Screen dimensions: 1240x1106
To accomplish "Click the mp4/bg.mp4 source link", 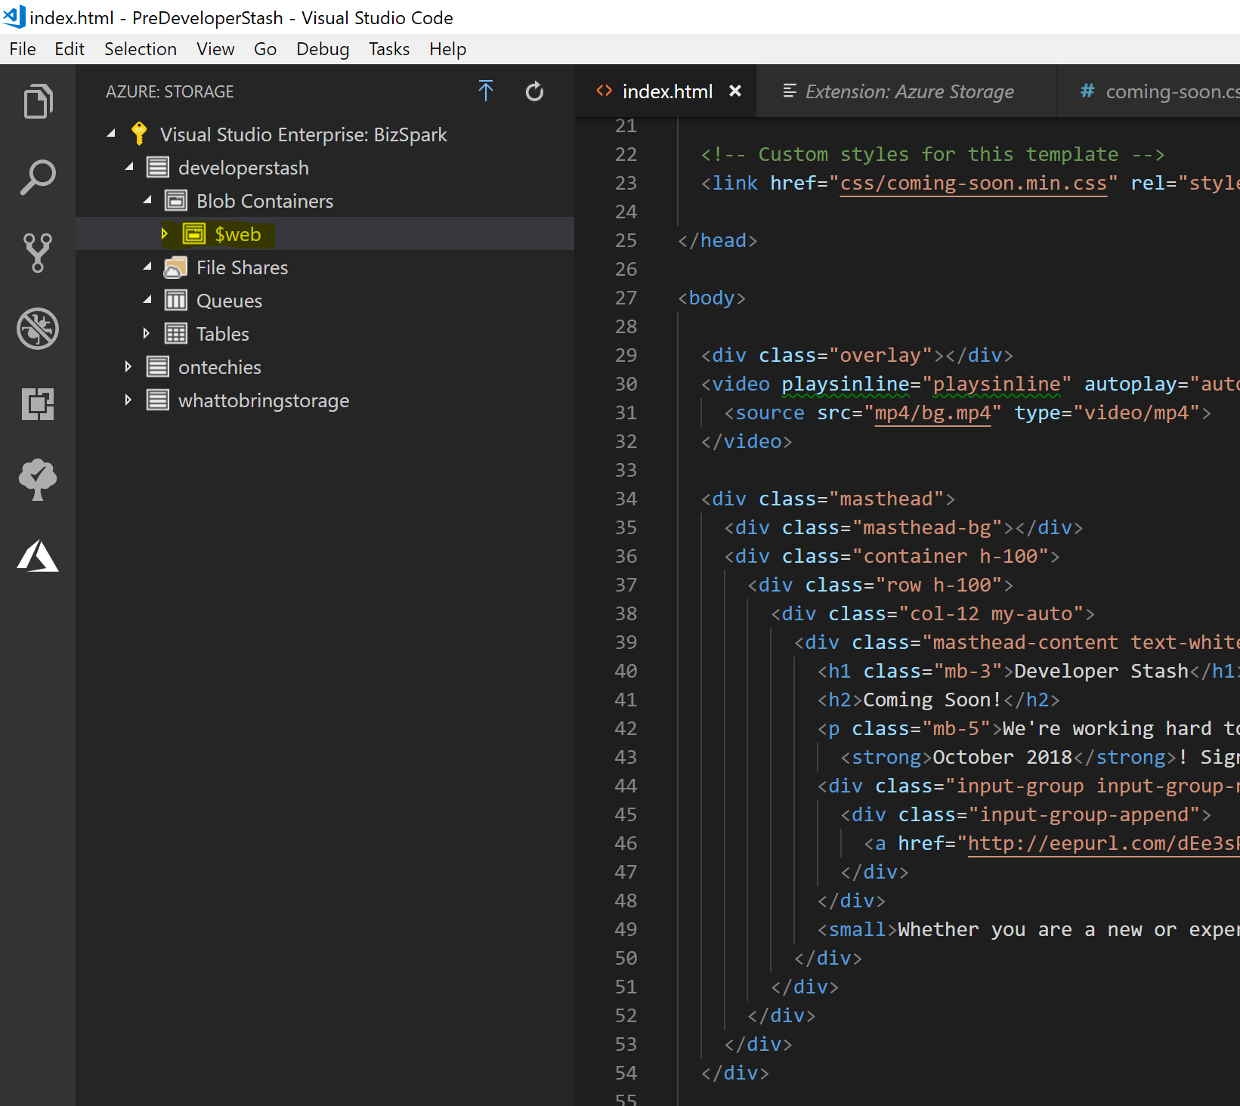I will [x=932, y=413].
